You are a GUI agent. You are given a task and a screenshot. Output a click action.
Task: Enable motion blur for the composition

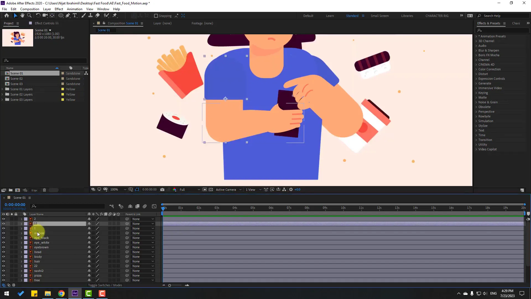145,206
